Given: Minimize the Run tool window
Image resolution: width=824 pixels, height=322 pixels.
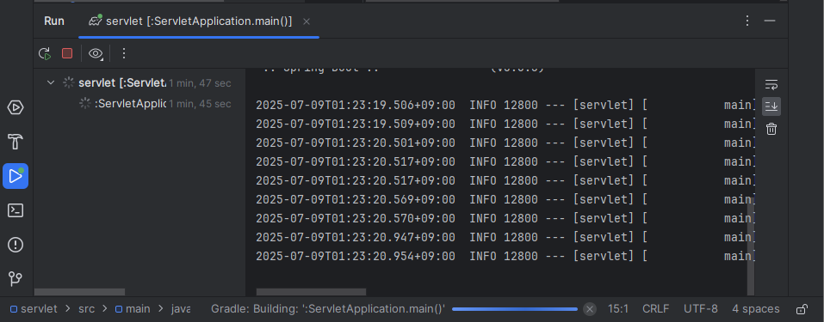Looking at the screenshot, I should (770, 21).
